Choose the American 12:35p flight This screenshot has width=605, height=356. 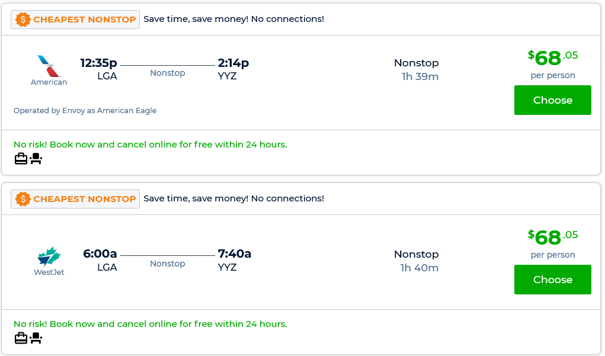coord(552,100)
